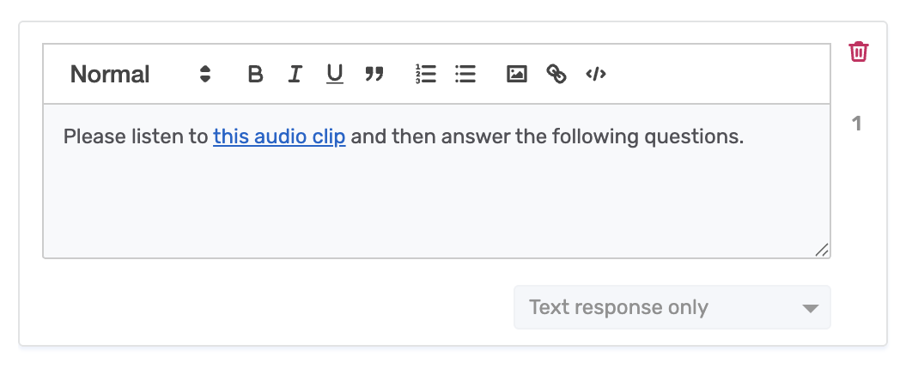Click the resize handle of the text area
The image size is (912, 369).
[x=822, y=250]
